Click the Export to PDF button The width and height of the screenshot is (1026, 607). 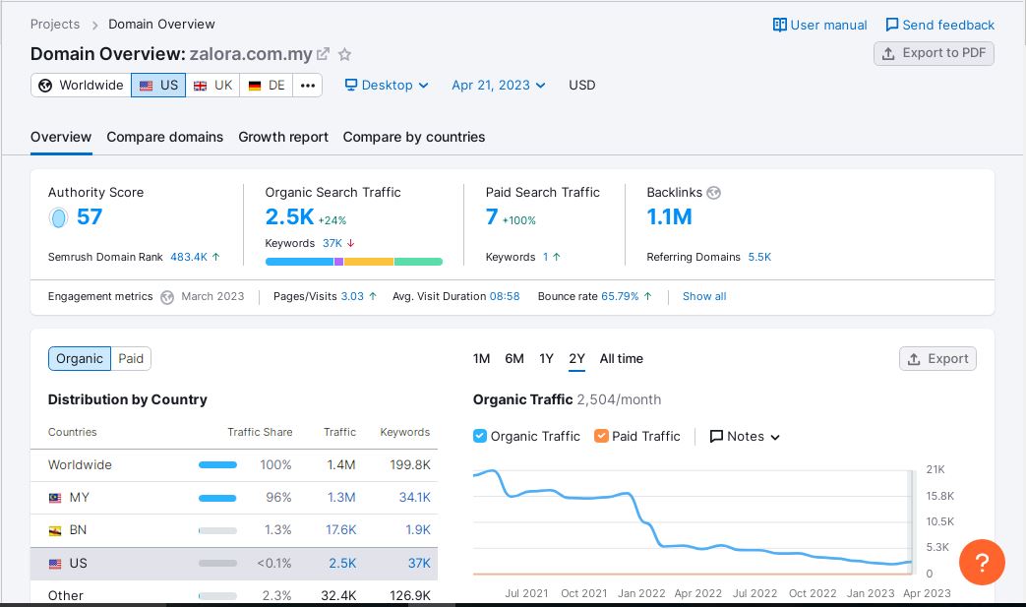(934, 53)
